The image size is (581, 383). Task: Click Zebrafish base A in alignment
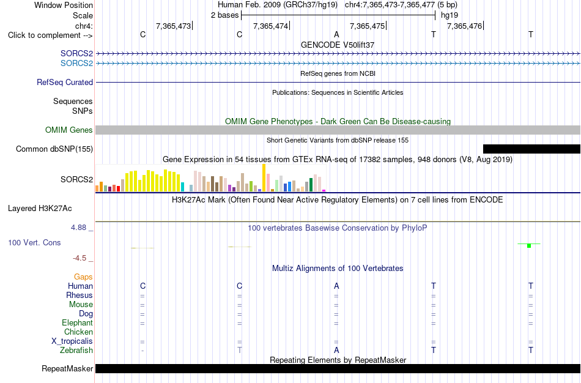[336, 350]
